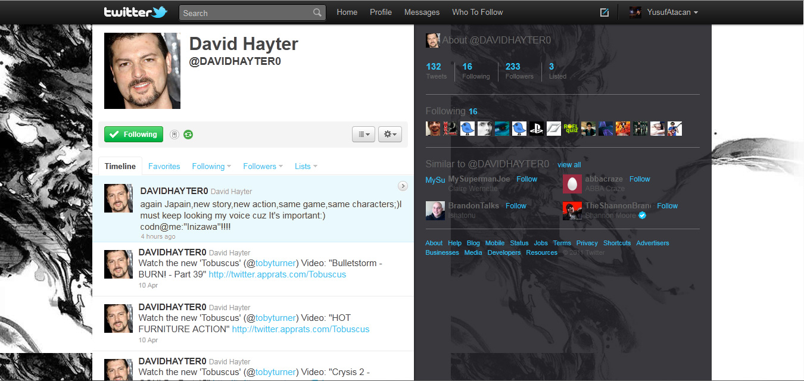Click small avatar beside About @DAVIDHAYTER0
This screenshot has height=381, width=804.
(433, 40)
